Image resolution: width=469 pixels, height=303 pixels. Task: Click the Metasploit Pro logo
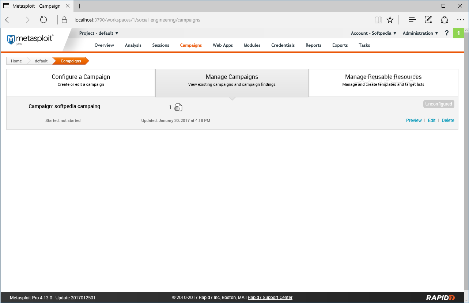(30, 39)
